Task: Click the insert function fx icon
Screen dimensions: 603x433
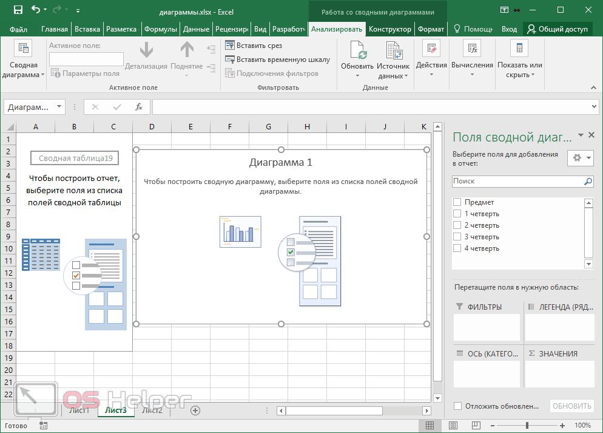Action: [139, 107]
